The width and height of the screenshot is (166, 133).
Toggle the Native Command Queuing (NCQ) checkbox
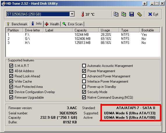[84, 97]
